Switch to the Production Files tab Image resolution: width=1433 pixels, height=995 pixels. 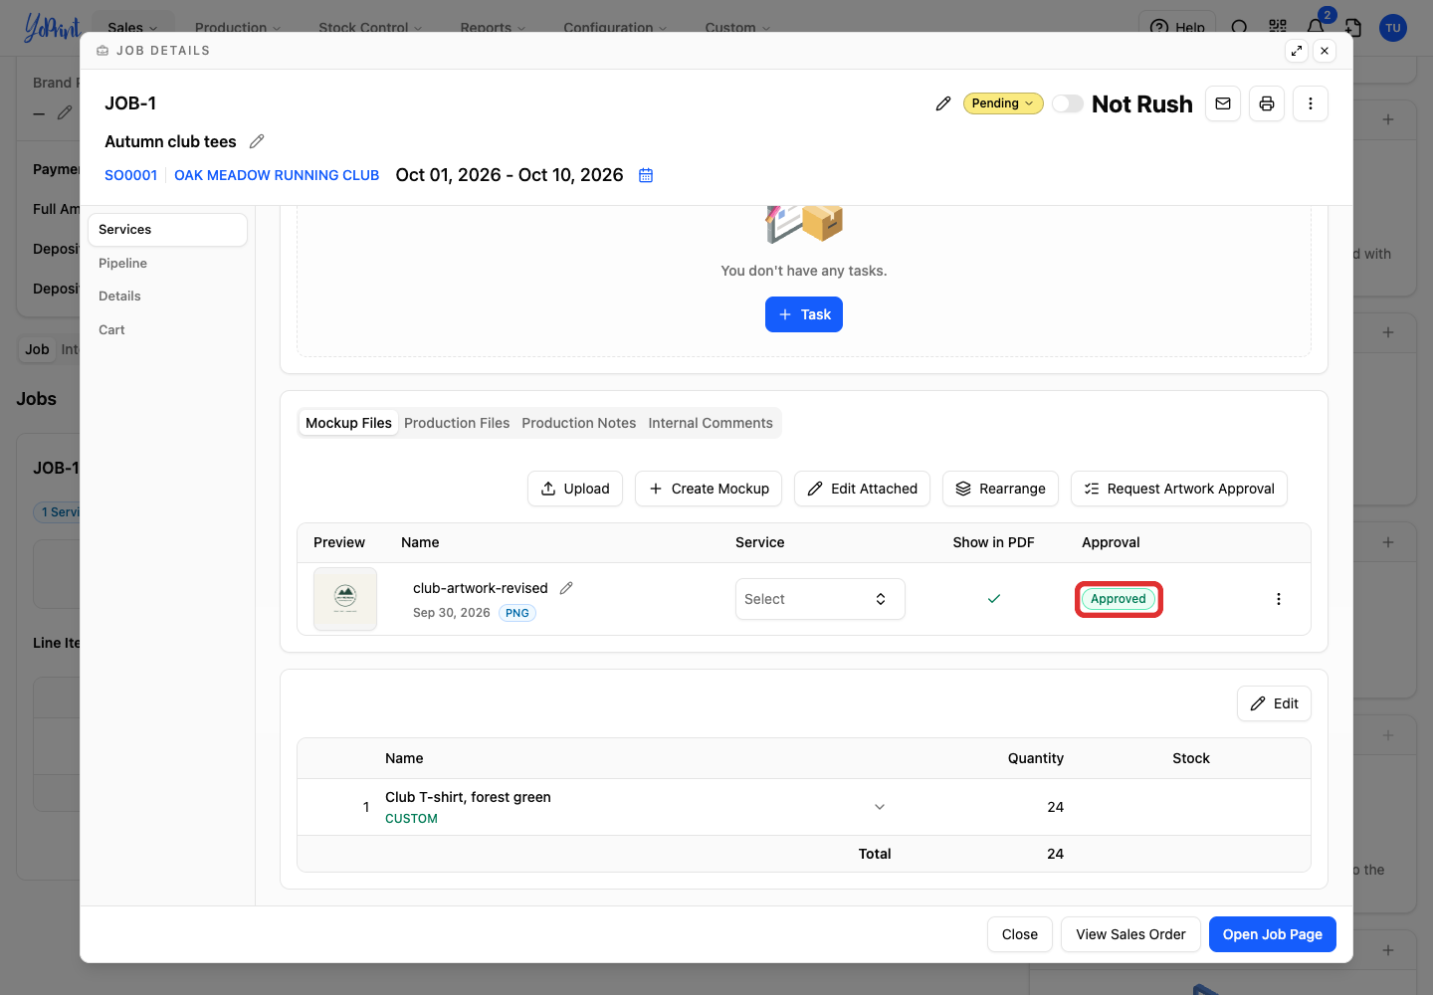(x=457, y=423)
